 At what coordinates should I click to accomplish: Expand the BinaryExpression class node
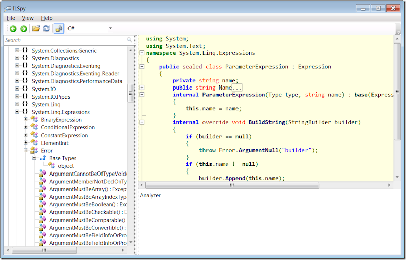(x=26, y=120)
